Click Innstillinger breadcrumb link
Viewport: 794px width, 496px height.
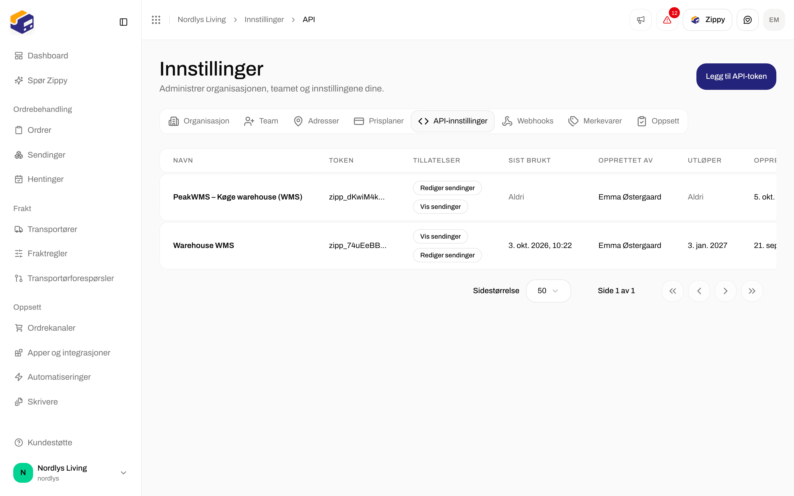point(264,20)
